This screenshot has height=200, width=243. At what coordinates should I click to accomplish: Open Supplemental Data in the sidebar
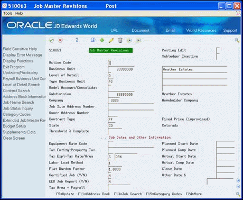[x=19, y=132]
